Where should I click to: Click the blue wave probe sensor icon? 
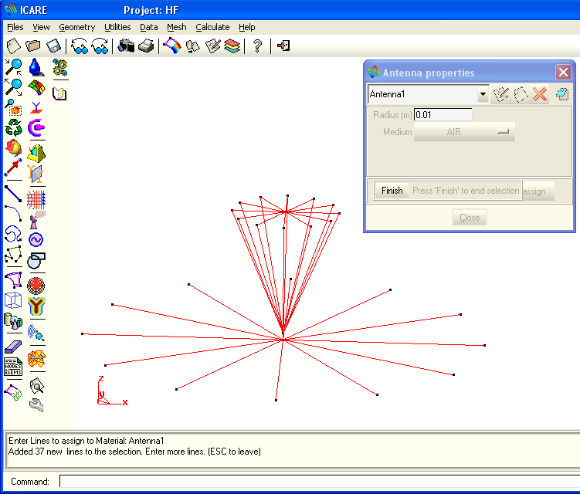tap(36, 333)
